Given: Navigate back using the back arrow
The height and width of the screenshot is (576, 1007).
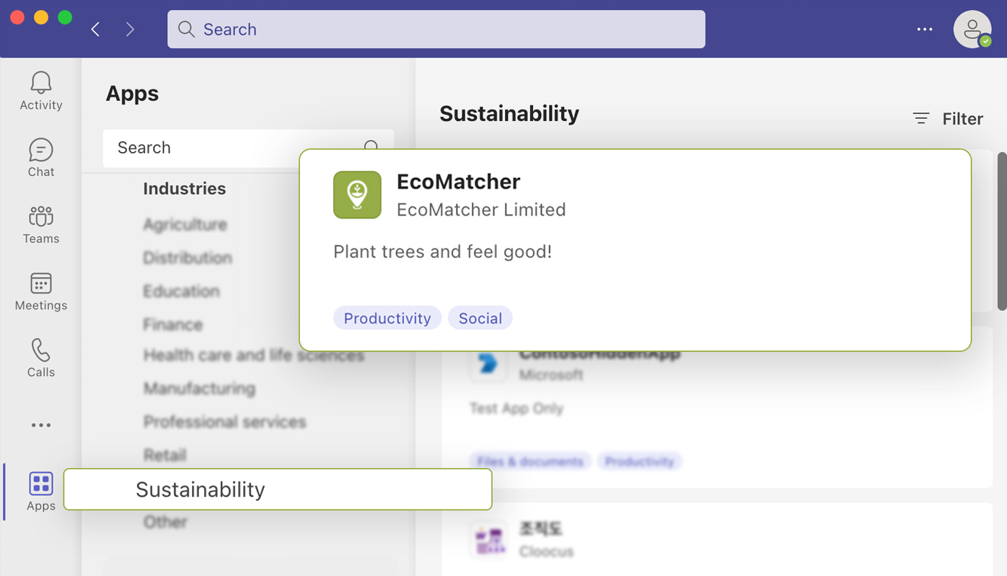Looking at the screenshot, I should (95, 29).
